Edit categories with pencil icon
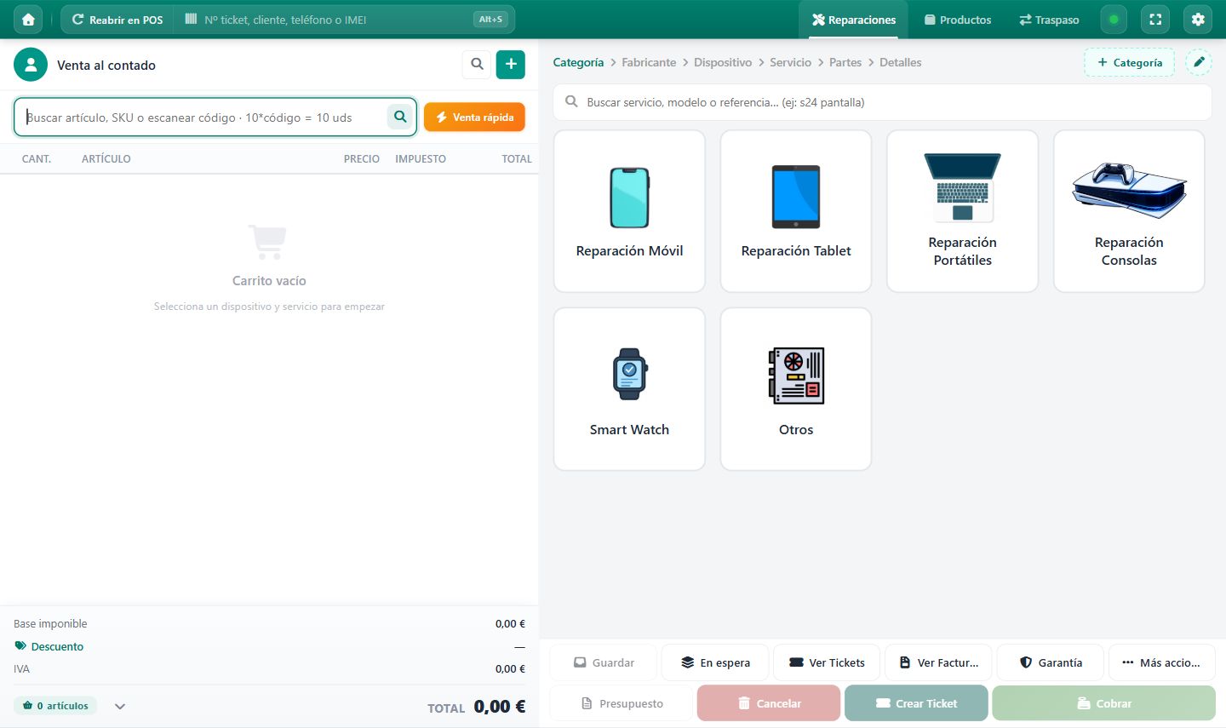The width and height of the screenshot is (1226, 728). click(x=1199, y=62)
